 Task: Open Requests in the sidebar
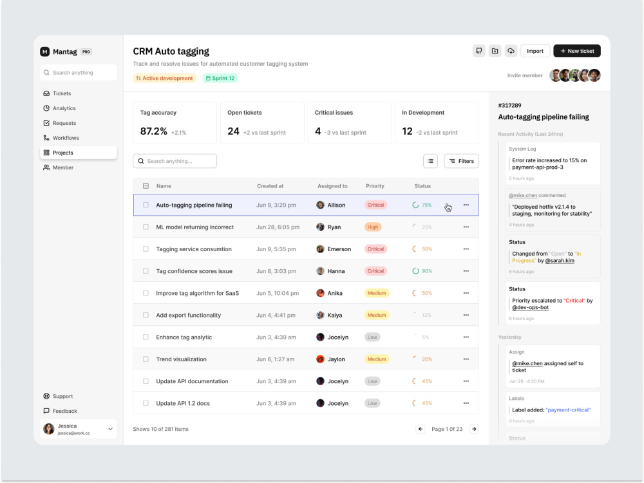(79, 123)
